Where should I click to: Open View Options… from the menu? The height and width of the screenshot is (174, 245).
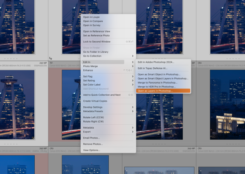pos(92,150)
